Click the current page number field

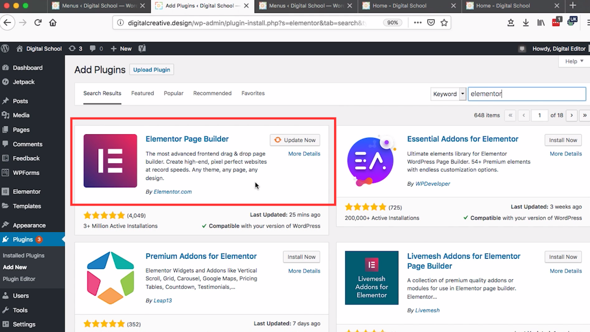click(x=540, y=115)
